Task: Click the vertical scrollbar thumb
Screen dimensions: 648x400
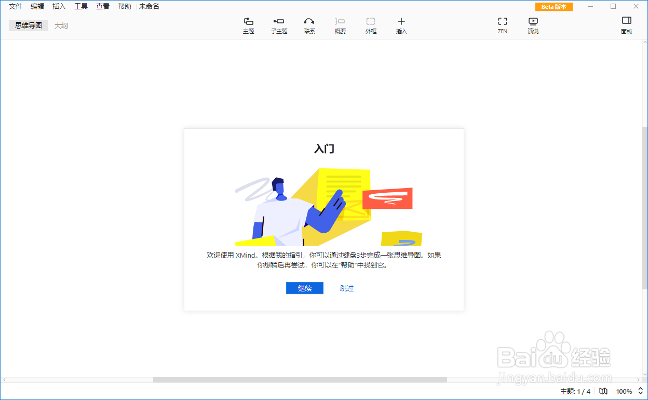Action: tap(645, 208)
